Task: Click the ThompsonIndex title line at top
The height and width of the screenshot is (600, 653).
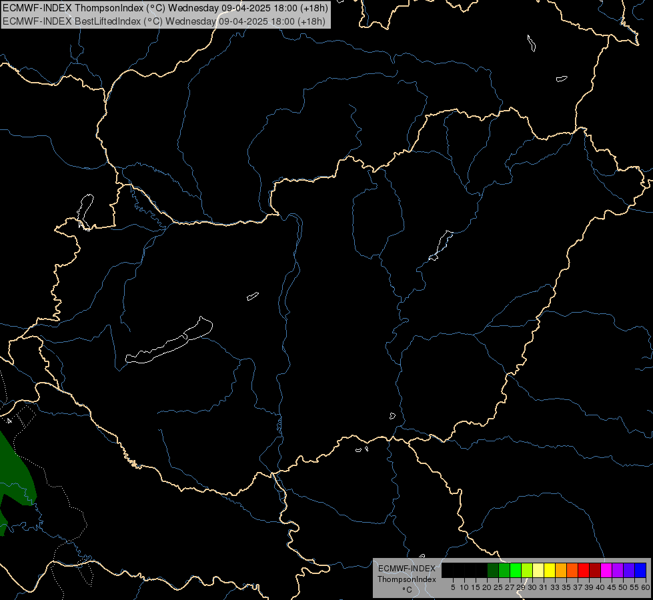Action: point(165,8)
